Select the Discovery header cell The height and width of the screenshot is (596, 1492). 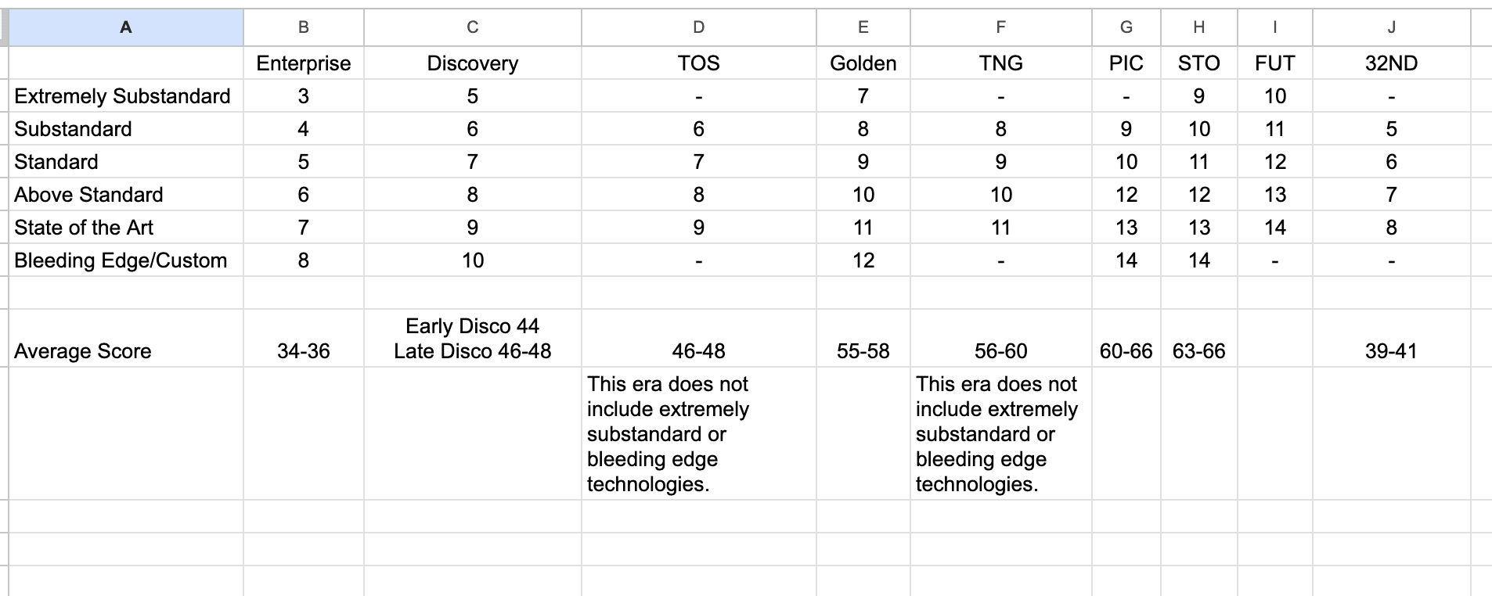472,63
